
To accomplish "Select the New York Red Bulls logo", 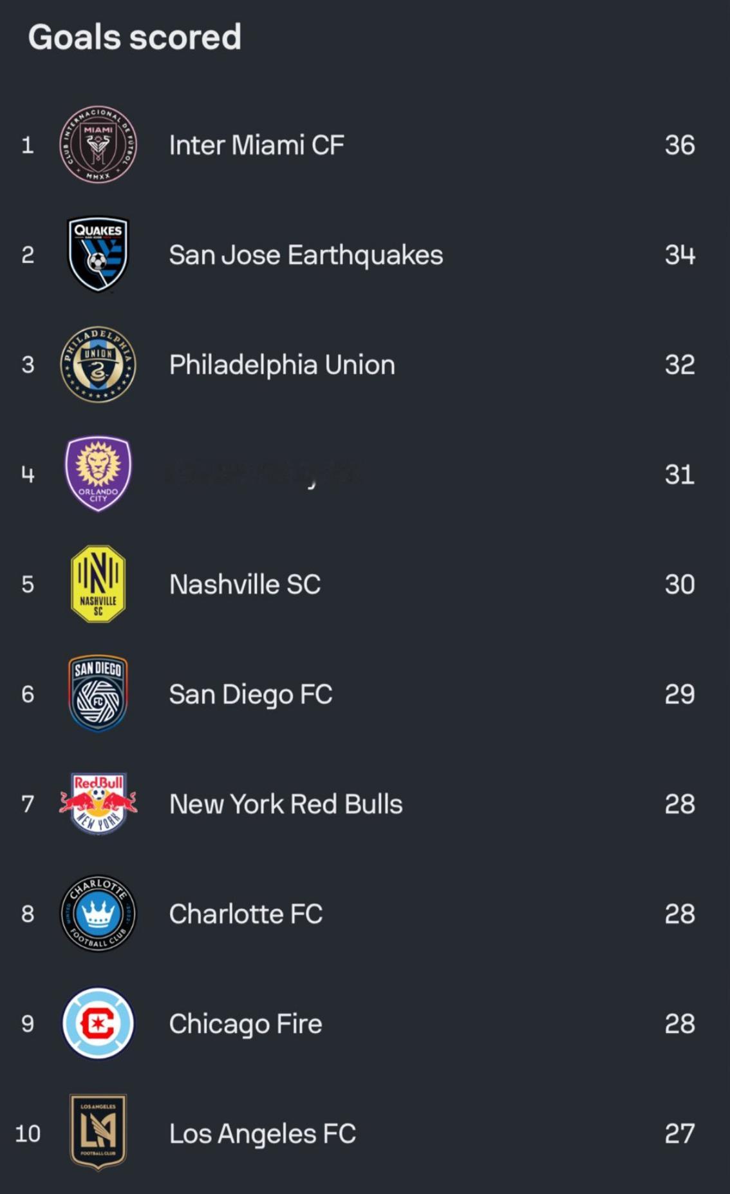I will pyautogui.click(x=98, y=804).
